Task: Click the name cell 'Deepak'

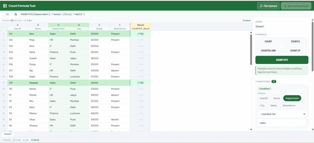Action: (38, 83)
